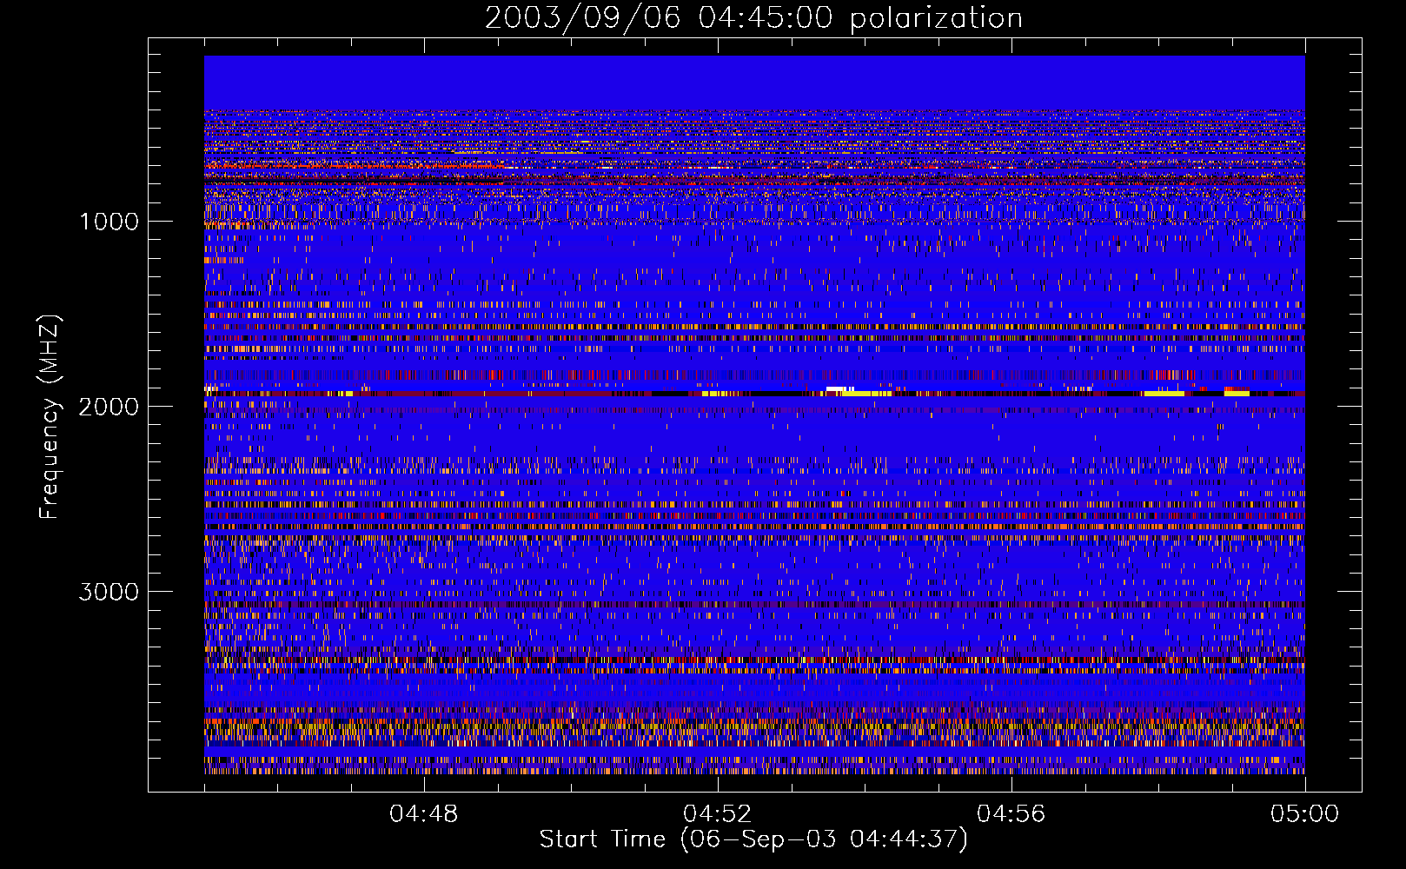Viewport: 1406px width, 869px height.
Task: Click the plot title "2003/09/06 04:45:00 polarization"
Action: [x=753, y=18]
